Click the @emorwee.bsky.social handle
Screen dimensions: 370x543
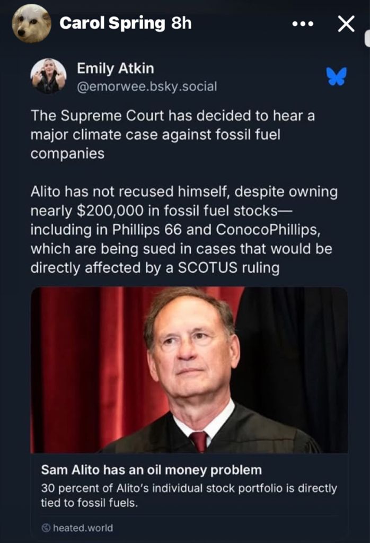pos(147,86)
